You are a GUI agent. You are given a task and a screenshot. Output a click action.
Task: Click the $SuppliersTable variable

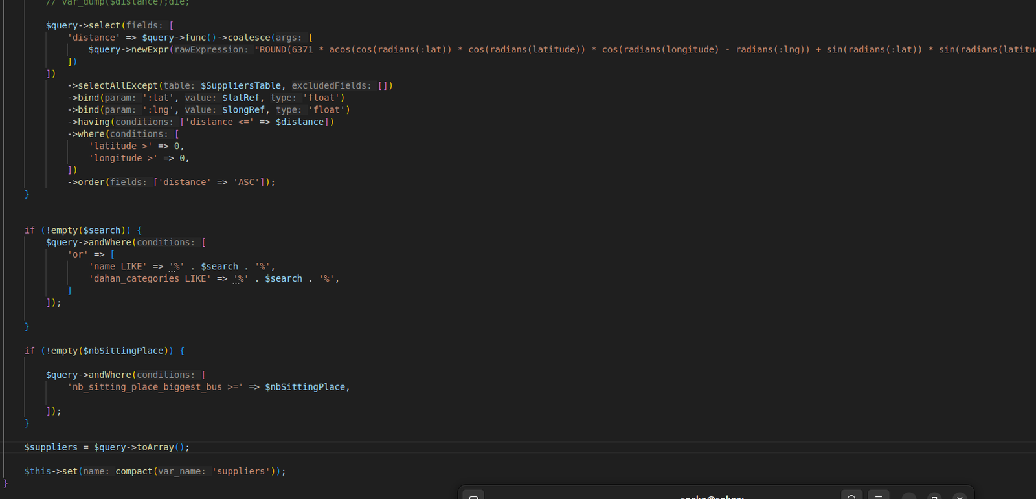(241, 86)
